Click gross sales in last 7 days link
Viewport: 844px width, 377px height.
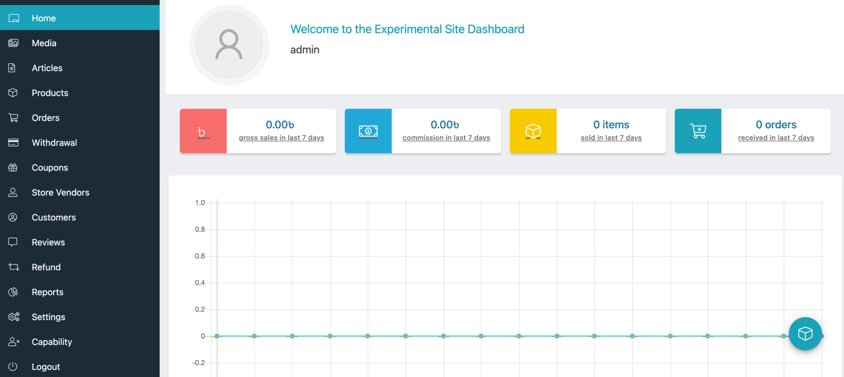pyautogui.click(x=281, y=138)
